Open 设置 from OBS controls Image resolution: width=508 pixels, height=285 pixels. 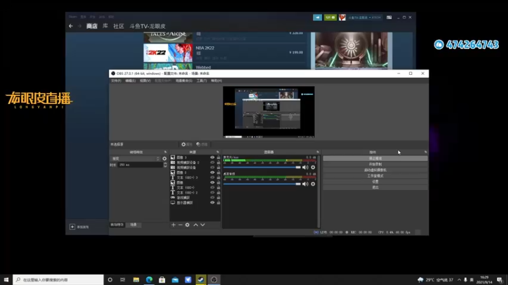pyautogui.click(x=375, y=182)
